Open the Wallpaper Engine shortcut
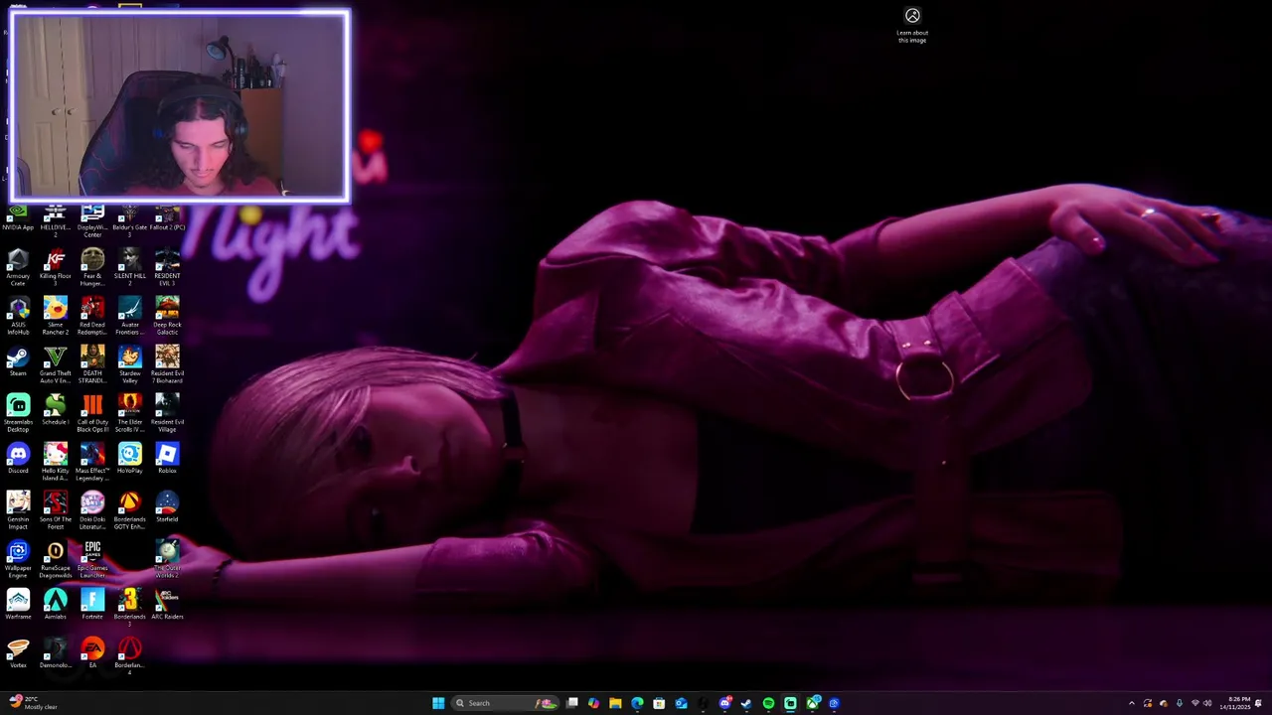 click(18, 559)
